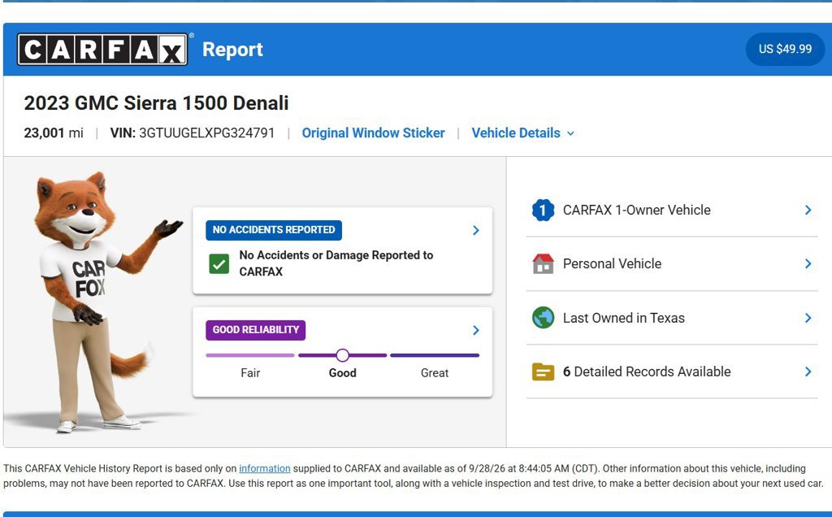The width and height of the screenshot is (832, 517).
Task: Click 'Personal Vehicle' label
Action: [x=612, y=264]
